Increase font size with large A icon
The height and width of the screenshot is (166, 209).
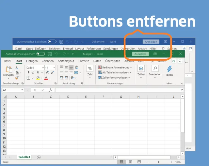[x=47, y=72]
